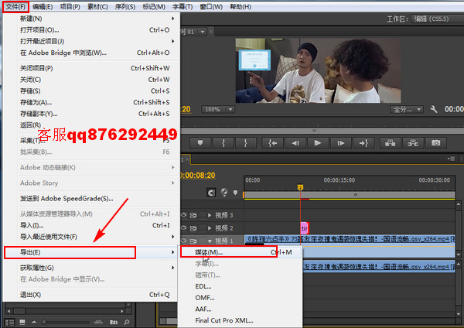Toggle visibility eye of 视频 1 track
The image size is (464, 328).
point(184,241)
